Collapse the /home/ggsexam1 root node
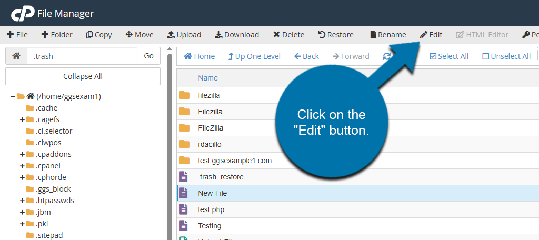 pyautogui.click(x=13, y=96)
